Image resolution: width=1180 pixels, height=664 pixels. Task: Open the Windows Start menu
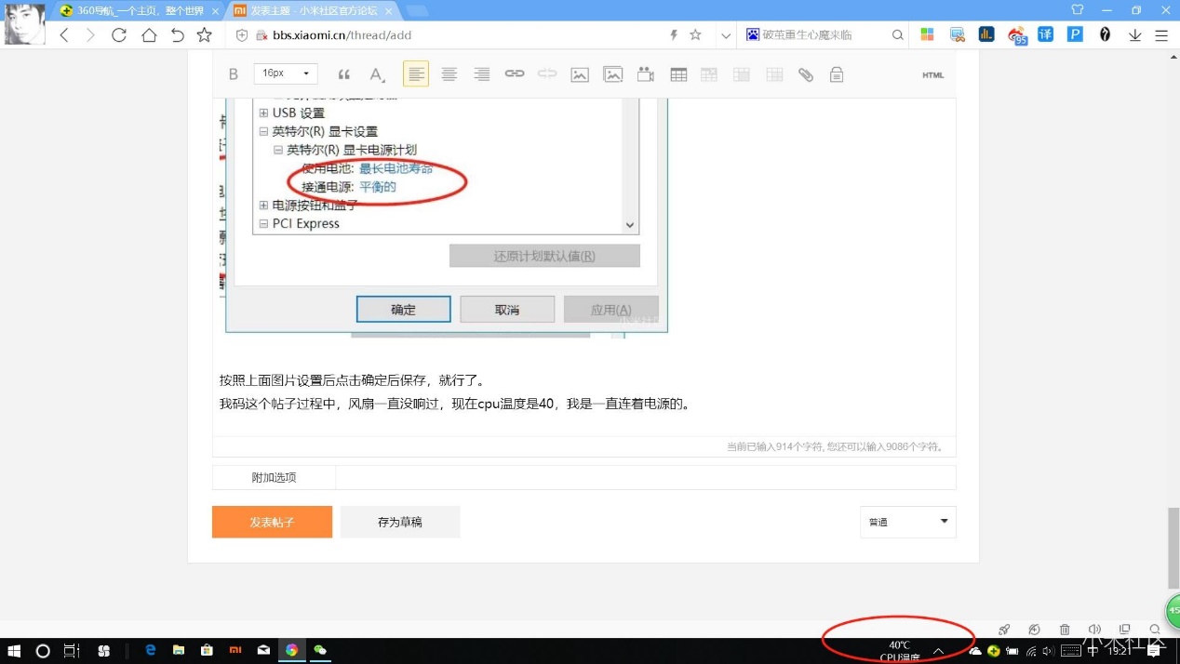[15, 651]
